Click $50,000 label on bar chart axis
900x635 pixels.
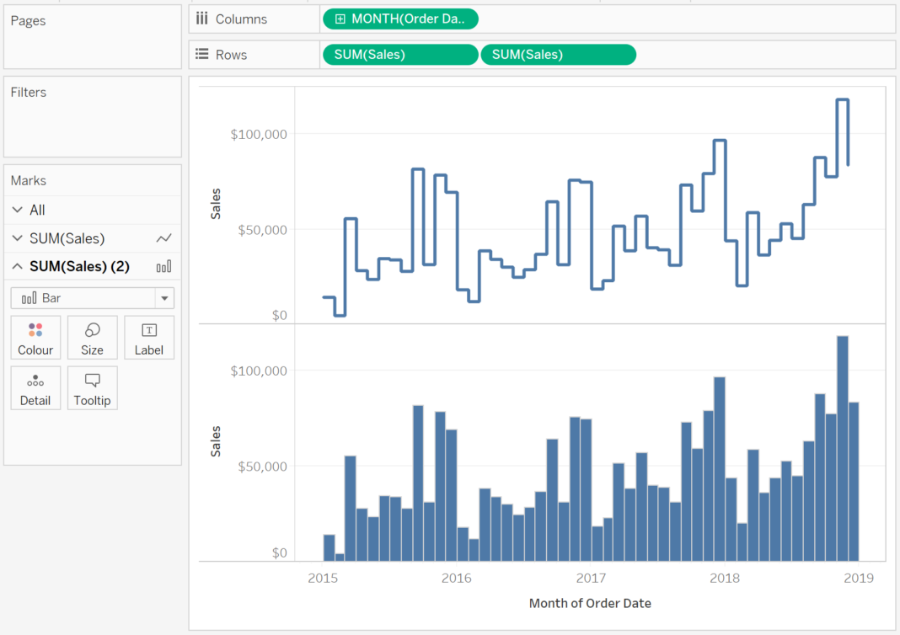[x=262, y=467]
